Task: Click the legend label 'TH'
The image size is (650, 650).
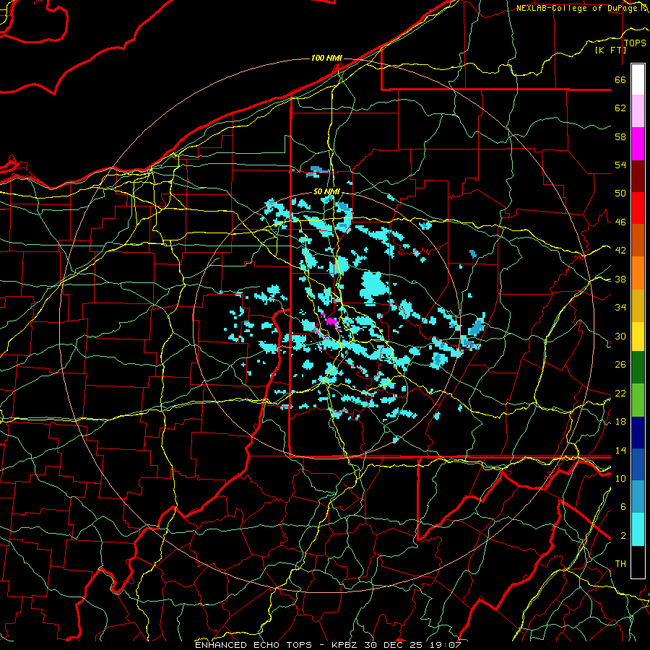Action: [x=620, y=564]
